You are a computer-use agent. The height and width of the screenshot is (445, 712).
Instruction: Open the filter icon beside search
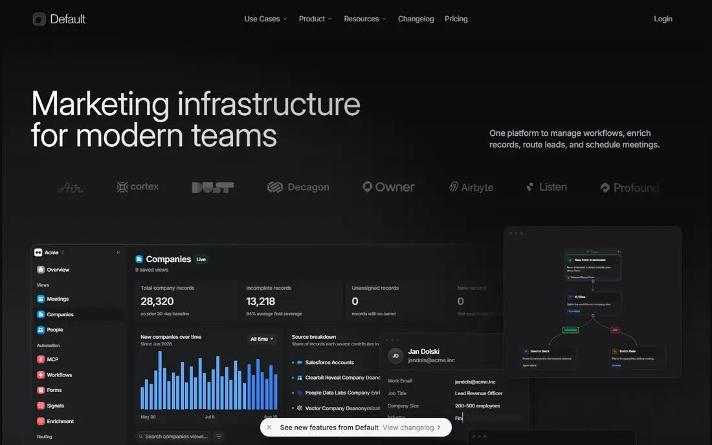219,437
